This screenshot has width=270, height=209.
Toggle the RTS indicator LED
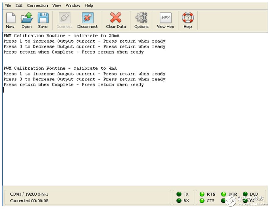202,194
